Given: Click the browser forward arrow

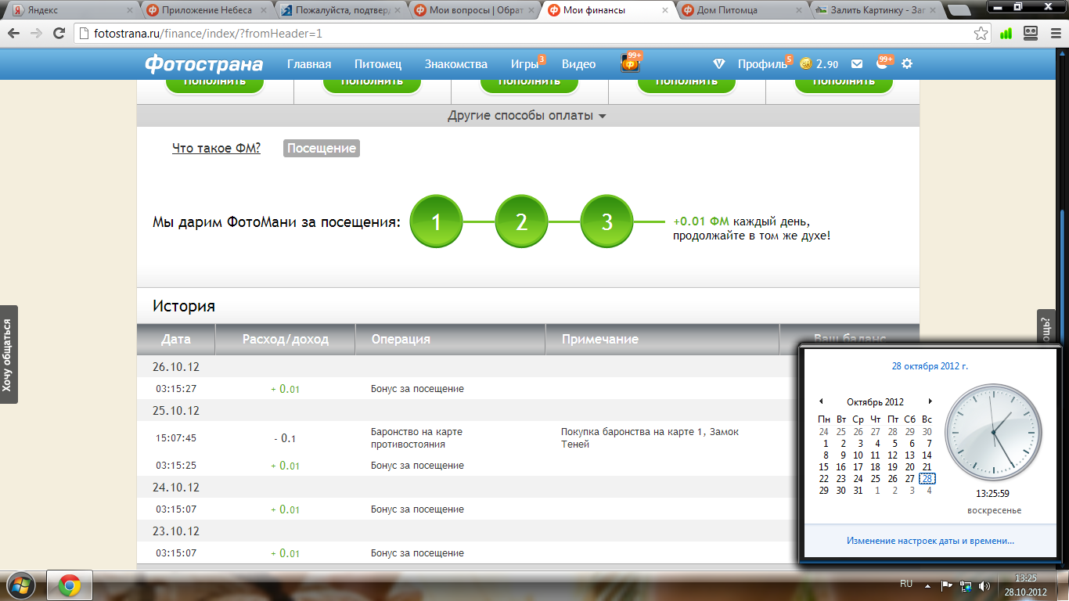Looking at the screenshot, I should click(x=36, y=34).
